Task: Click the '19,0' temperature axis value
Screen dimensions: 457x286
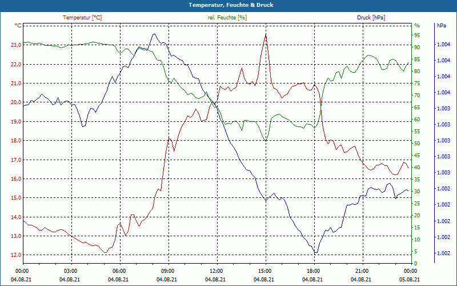Action: click(17, 122)
